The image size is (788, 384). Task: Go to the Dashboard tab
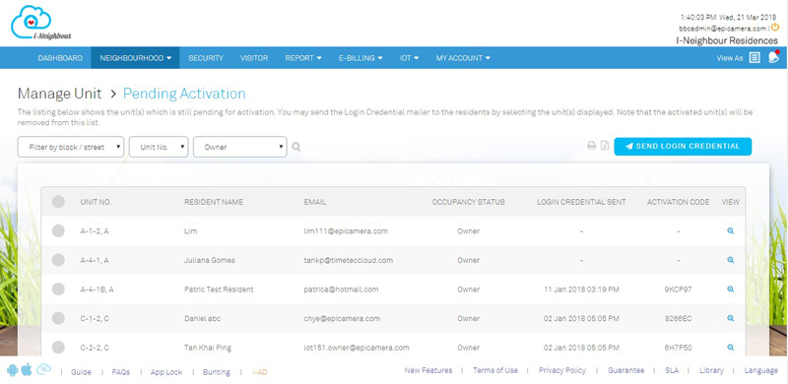click(60, 58)
